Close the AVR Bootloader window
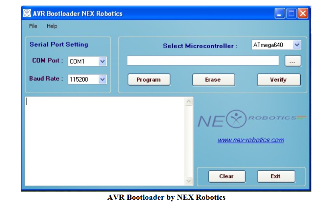 coord(303,14)
